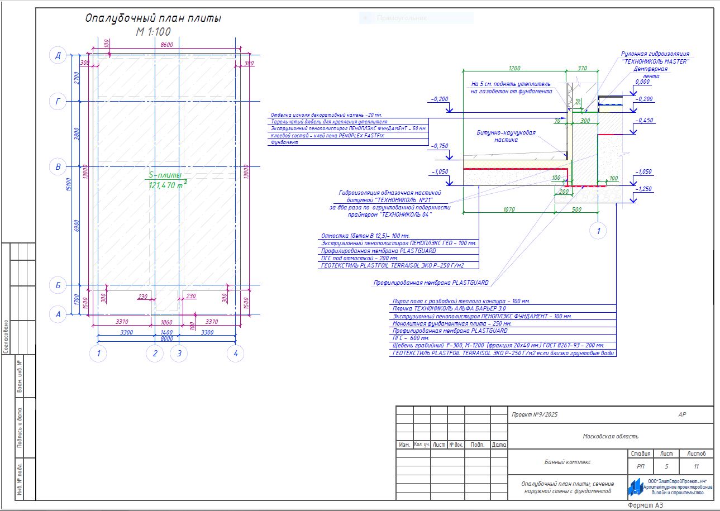The image size is (720, 511).
Task: Click the 'Согласовано' side stamp label
Action: point(5,336)
